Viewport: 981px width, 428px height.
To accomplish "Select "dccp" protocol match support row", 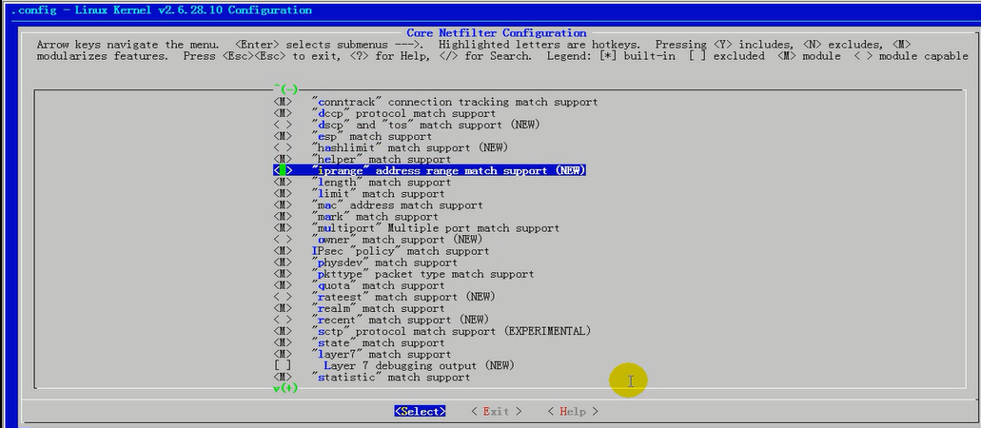I will pyautogui.click(x=403, y=113).
